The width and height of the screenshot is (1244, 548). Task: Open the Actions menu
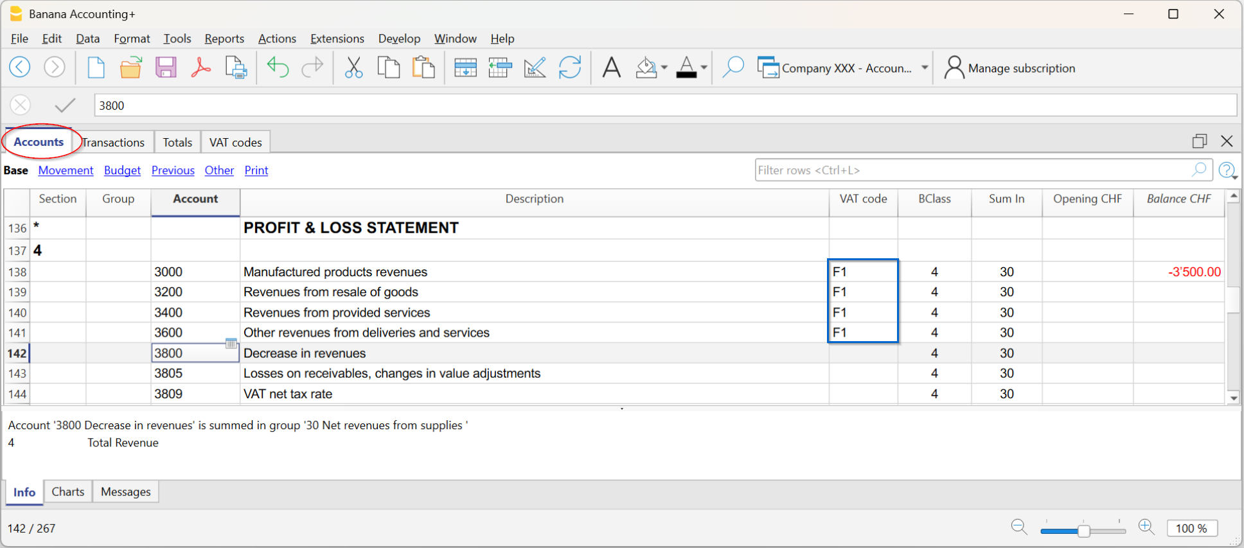[x=277, y=39]
